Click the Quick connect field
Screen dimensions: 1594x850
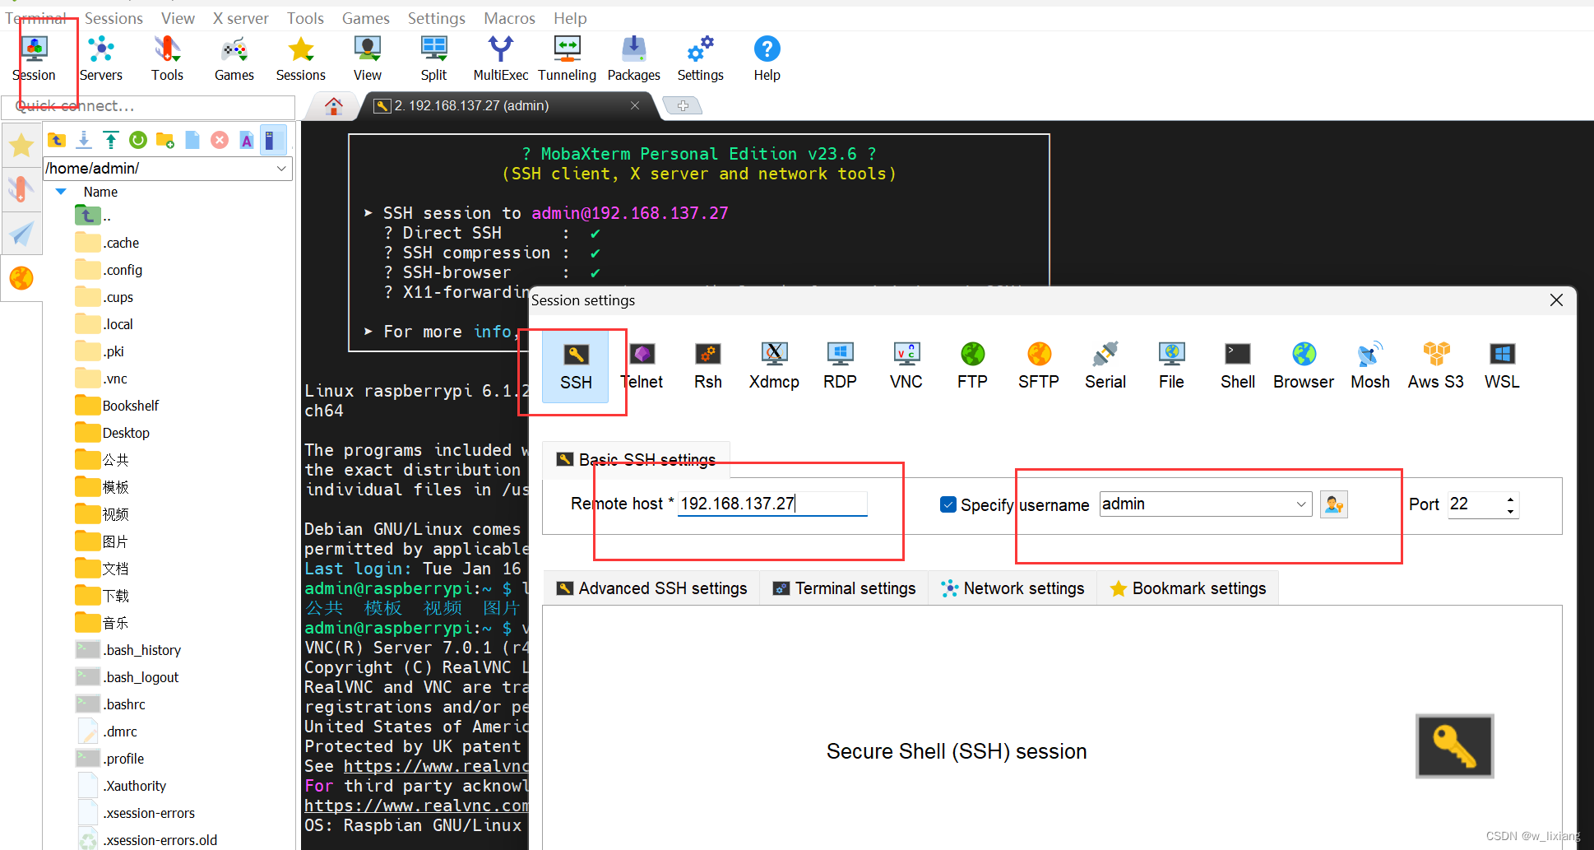click(x=148, y=106)
